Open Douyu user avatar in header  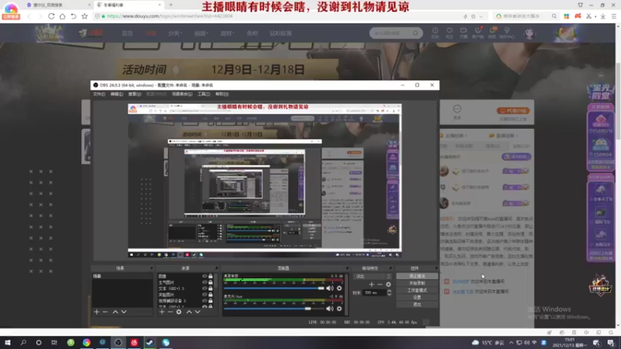pyautogui.click(x=529, y=33)
